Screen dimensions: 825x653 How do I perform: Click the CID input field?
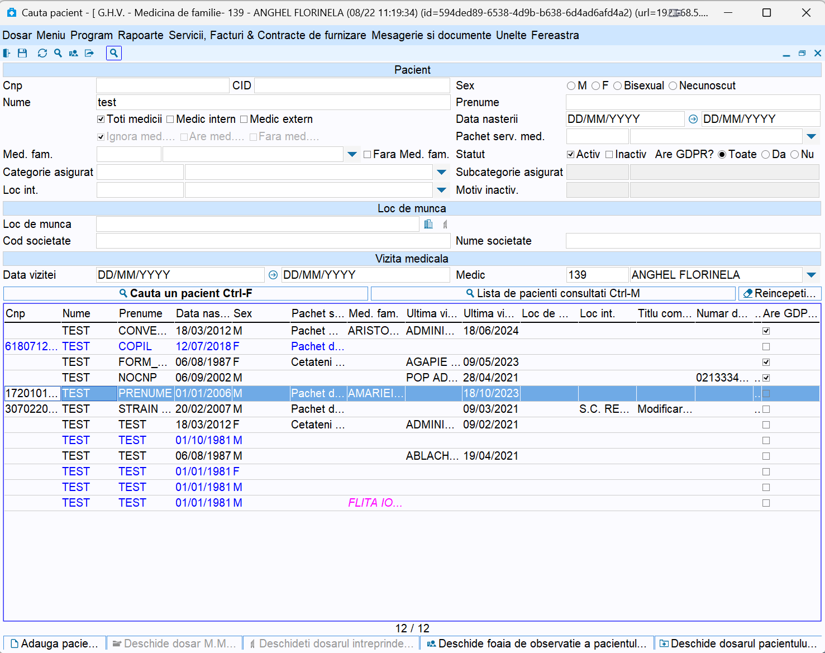coord(352,85)
